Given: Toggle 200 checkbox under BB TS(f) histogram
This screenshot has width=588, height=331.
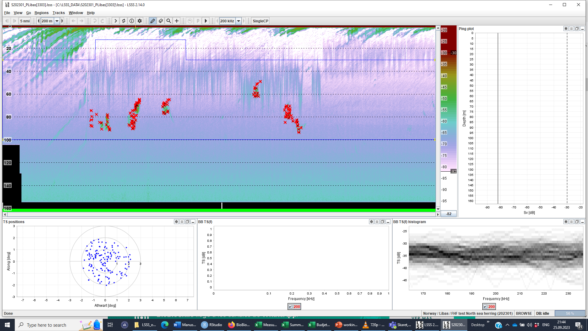Looking at the screenshot, I should click(485, 306).
